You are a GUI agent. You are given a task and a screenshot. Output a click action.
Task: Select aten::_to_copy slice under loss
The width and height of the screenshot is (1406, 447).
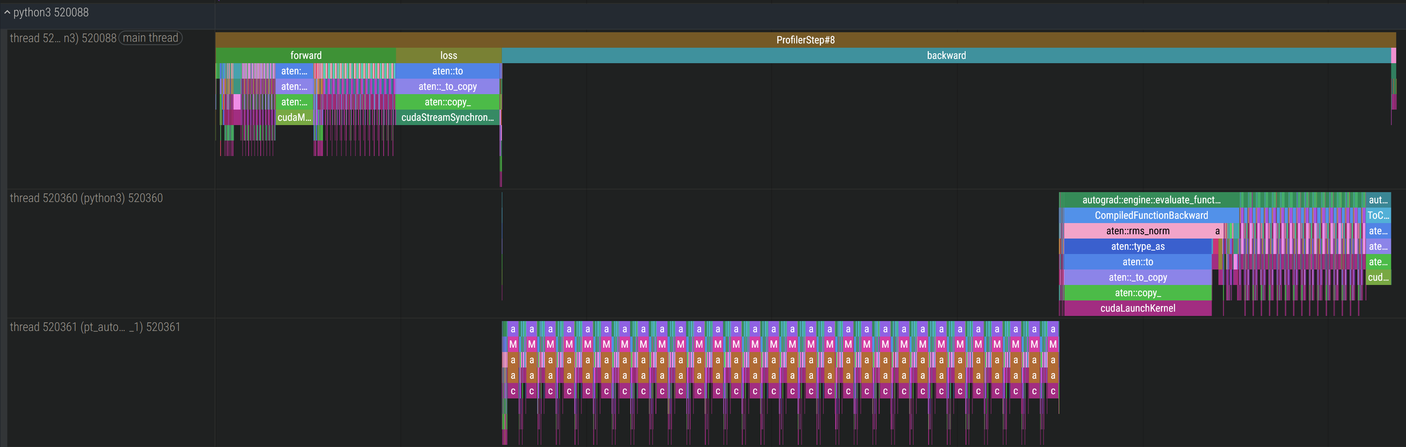pyautogui.click(x=447, y=87)
